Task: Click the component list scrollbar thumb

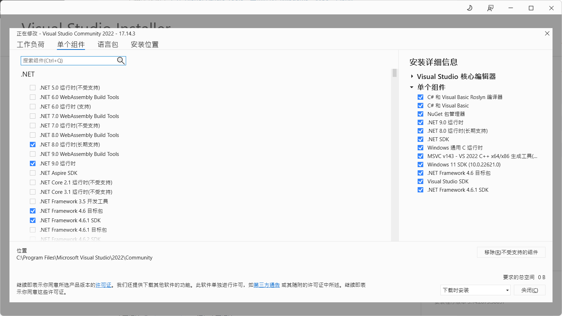Action: (394, 73)
